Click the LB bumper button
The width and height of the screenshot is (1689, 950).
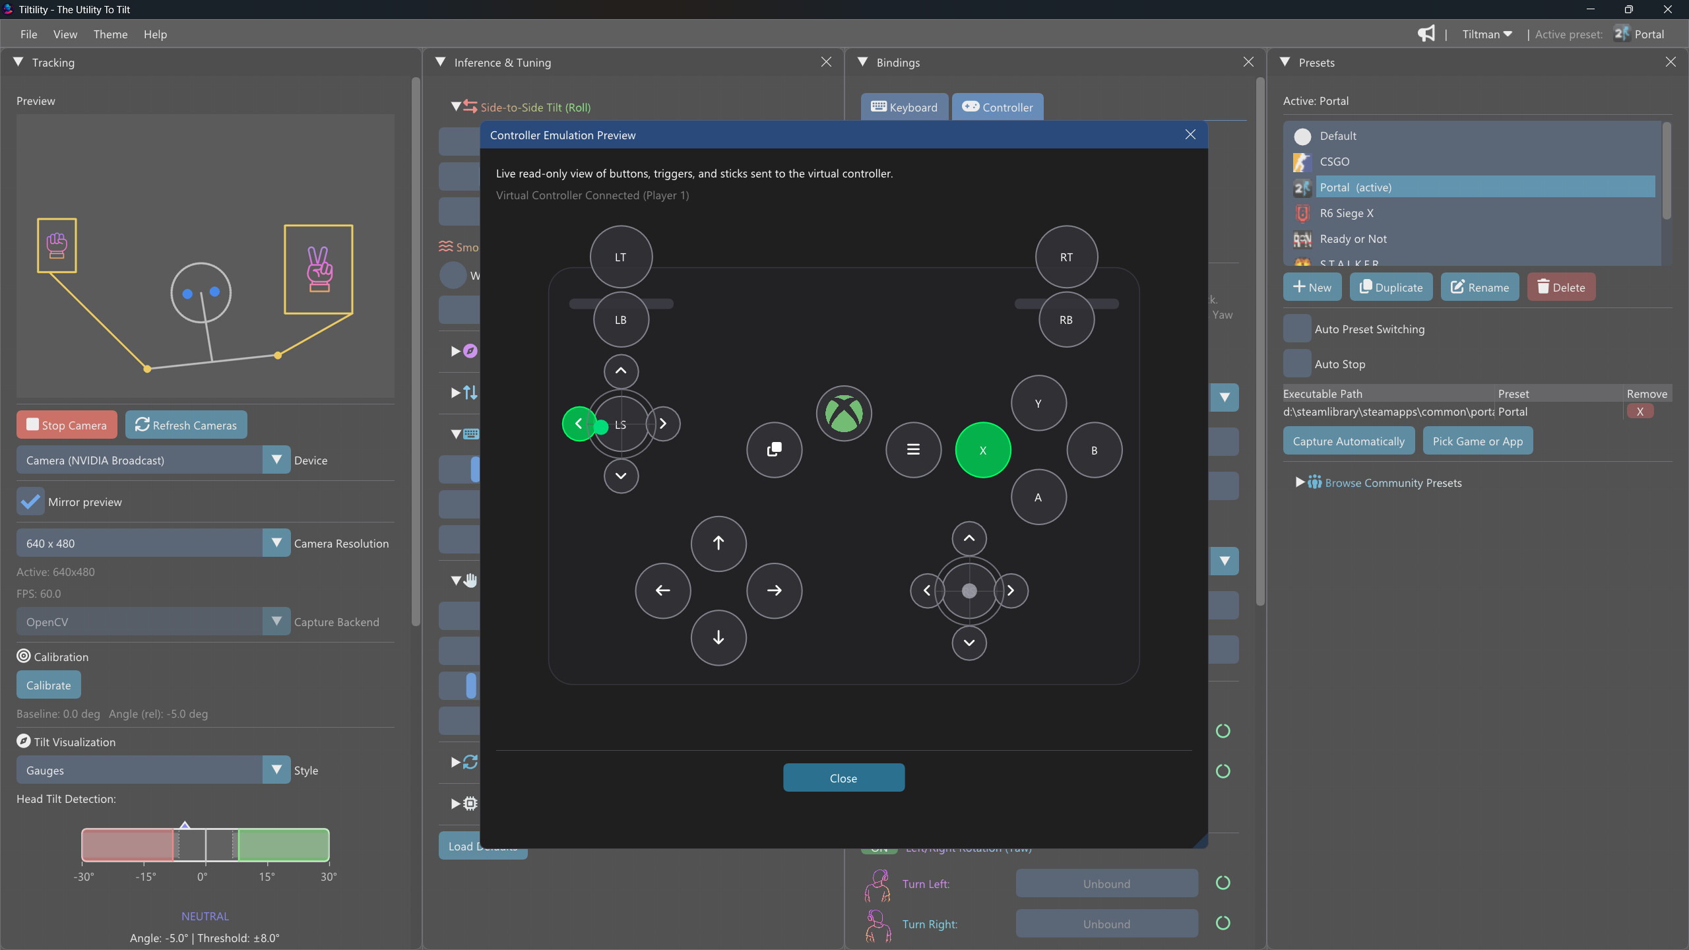click(621, 320)
